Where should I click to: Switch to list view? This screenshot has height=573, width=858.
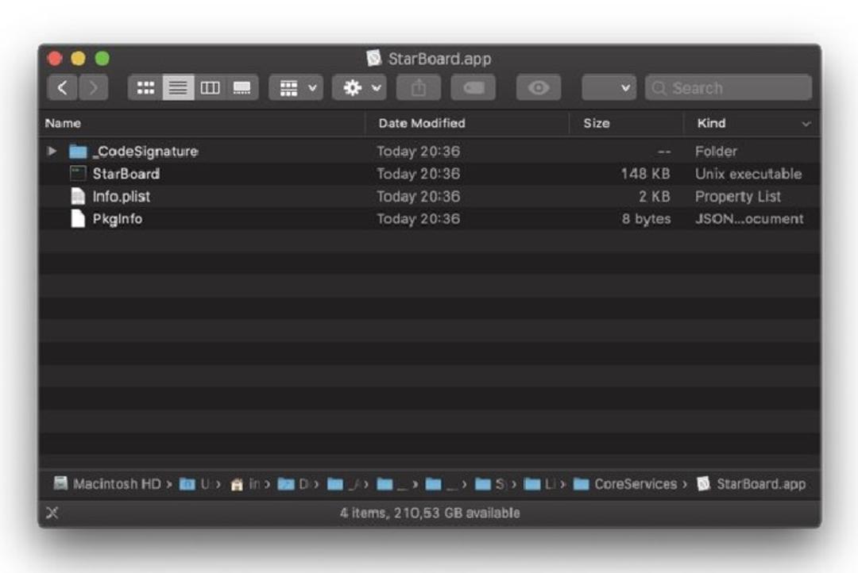pos(178,88)
